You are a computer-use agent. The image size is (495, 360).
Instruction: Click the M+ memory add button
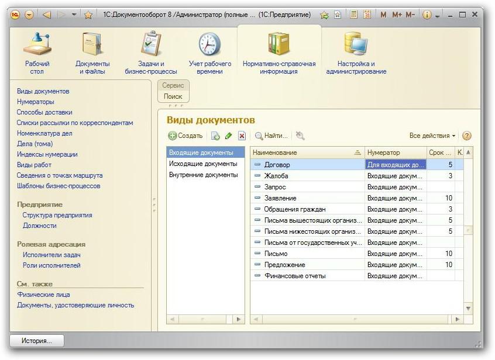click(397, 15)
